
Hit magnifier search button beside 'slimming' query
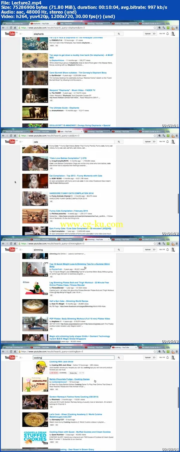pyautogui.click(x=119, y=249)
